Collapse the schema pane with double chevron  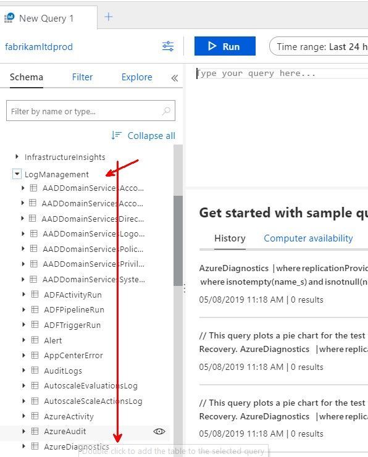coord(175,78)
